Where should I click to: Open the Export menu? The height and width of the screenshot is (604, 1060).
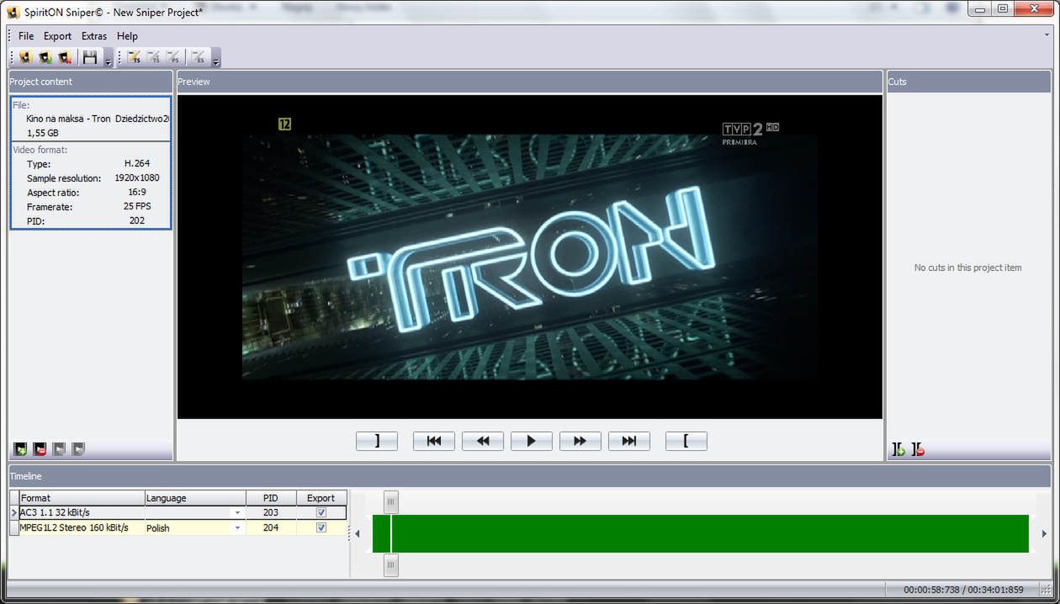pyautogui.click(x=58, y=36)
